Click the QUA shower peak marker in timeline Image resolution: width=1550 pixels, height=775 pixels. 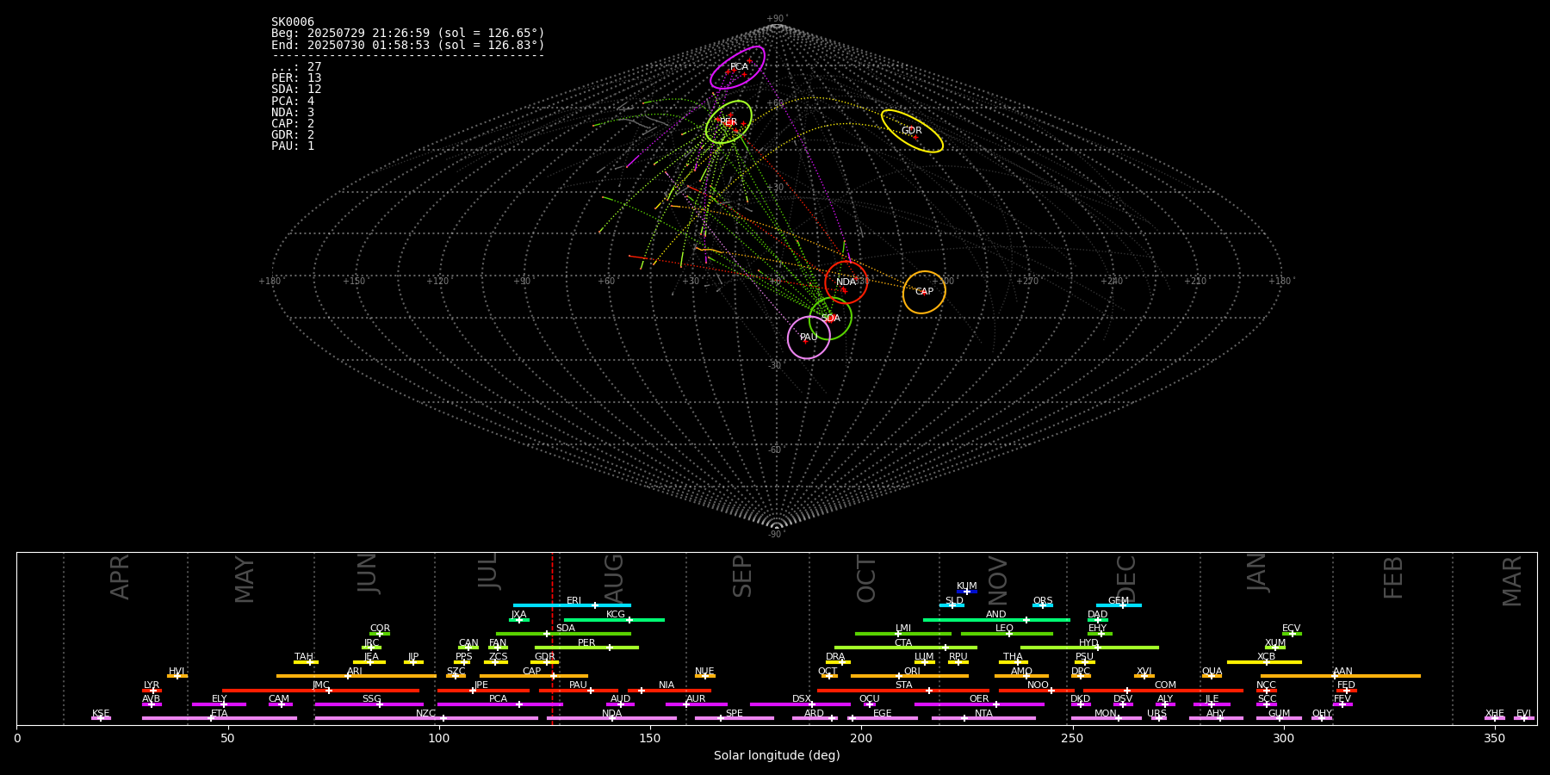point(1212,676)
